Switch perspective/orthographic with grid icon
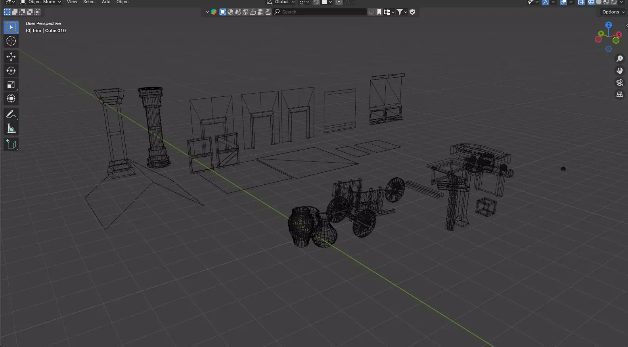This screenshot has height=347, width=628. coord(620,94)
